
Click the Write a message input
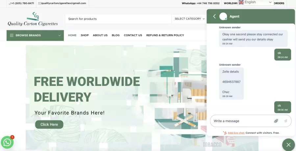point(242,121)
